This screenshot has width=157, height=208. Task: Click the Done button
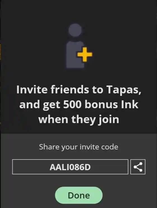(79, 195)
